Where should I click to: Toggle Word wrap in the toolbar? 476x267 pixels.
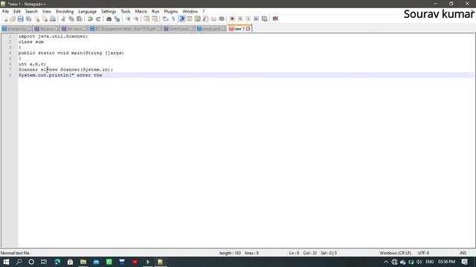click(165, 19)
